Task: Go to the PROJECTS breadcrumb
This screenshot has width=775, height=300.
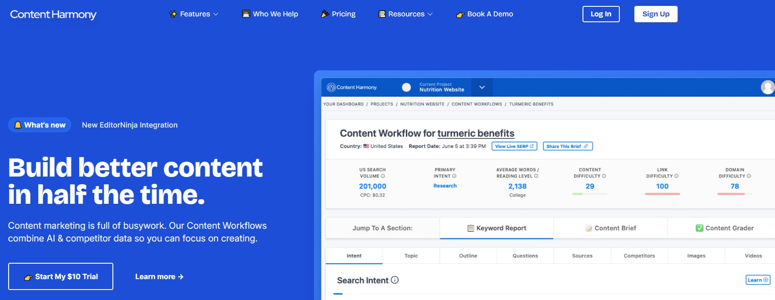Action: pyautogui.click(x=382, y=104)
